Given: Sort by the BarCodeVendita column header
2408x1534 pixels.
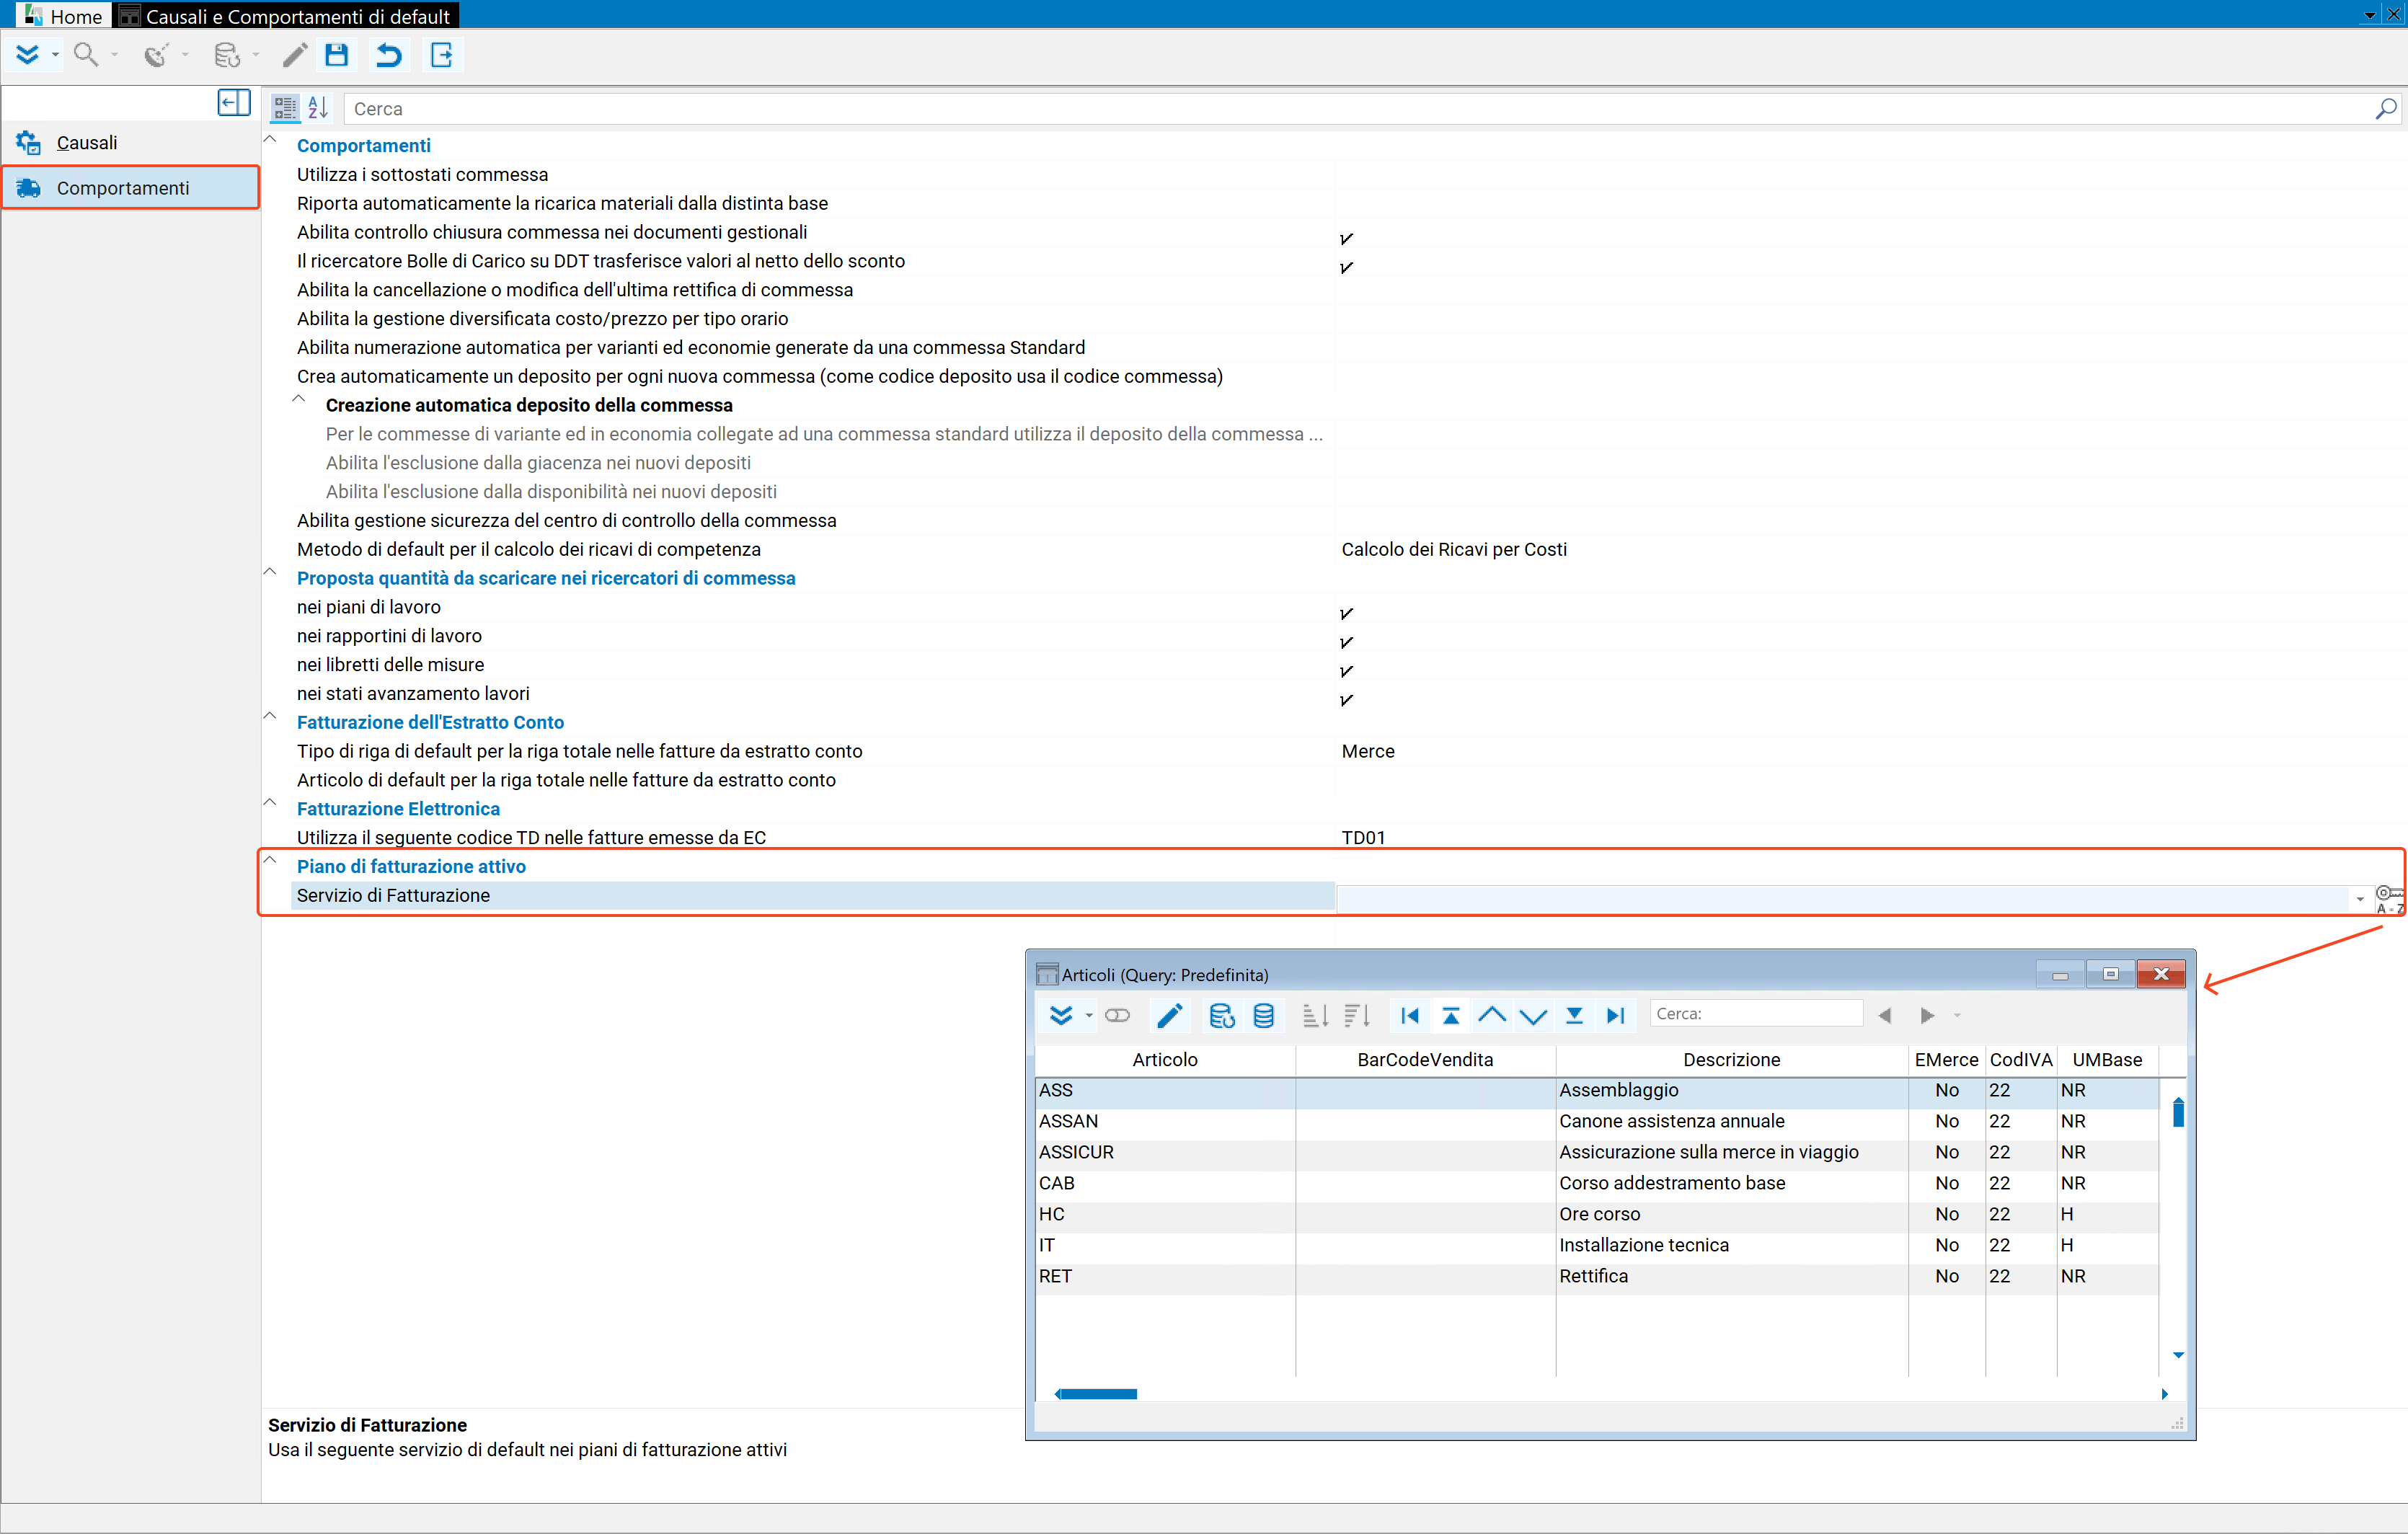Looking at the screenshot, I should click(1425, 1060).
